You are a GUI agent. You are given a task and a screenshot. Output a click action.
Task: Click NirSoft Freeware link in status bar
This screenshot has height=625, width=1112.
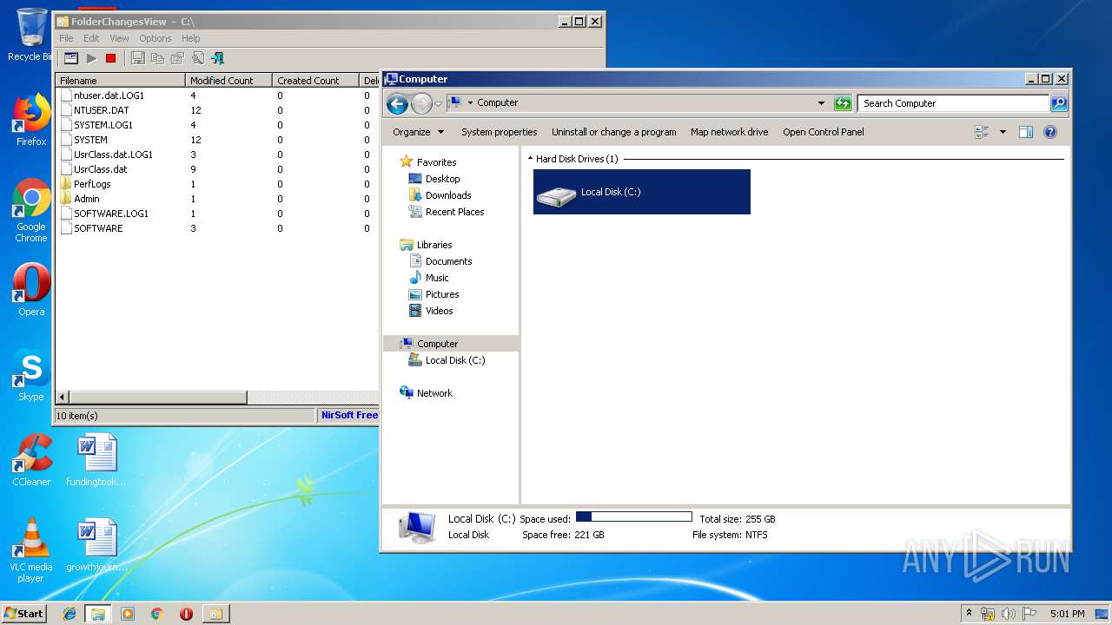pos(349,415)
